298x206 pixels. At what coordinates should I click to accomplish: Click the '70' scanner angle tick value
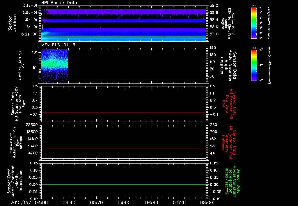(x=212, y=69)
